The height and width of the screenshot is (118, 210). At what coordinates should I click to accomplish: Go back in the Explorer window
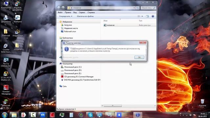59,8
